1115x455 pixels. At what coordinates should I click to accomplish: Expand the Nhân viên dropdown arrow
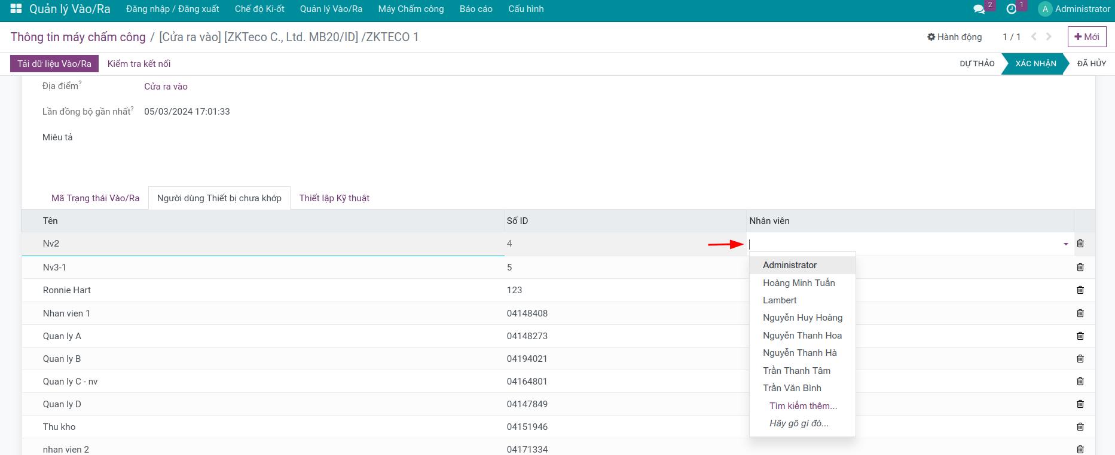tap(1065, 244)
